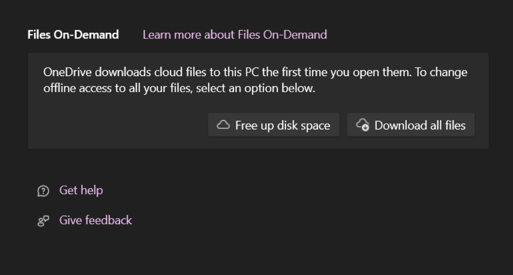This screenshot has width=513, height=275.
Task: Select Get help for OneDrive
Action: click(x=81, y=190)
